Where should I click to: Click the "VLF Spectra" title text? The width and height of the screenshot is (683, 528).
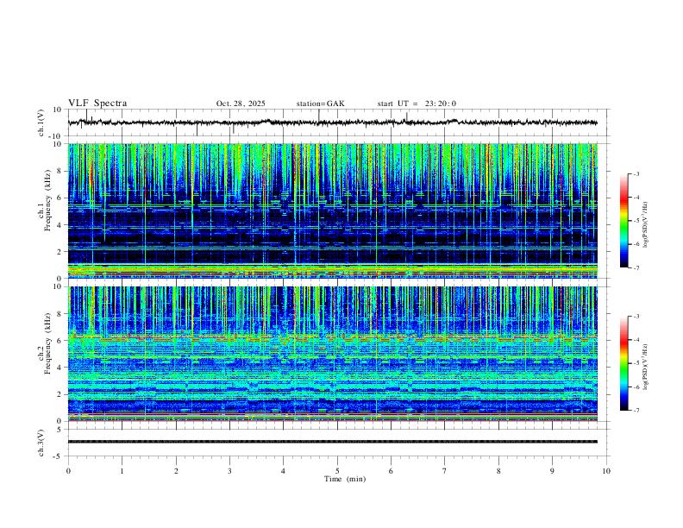pos(97,104)
